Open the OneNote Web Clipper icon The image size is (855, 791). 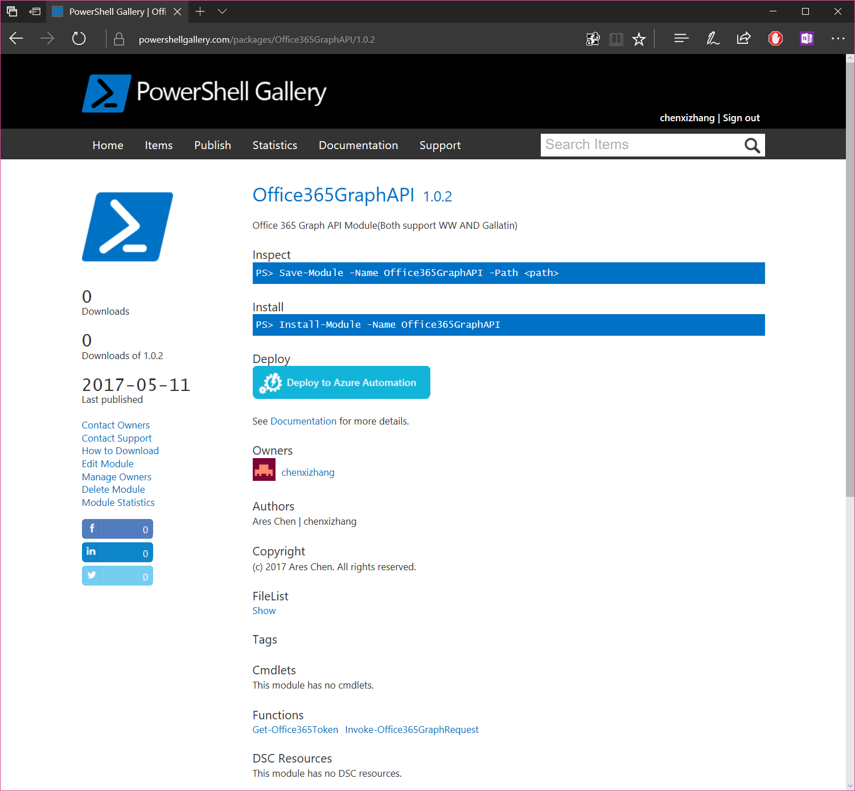pos(806,39)
